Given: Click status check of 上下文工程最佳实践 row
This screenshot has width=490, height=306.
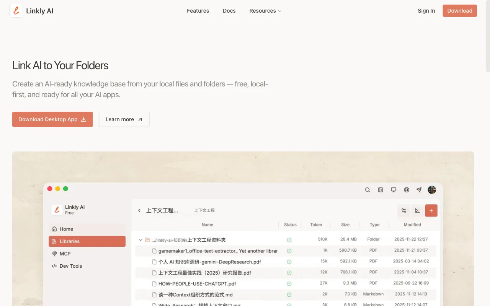Looking at the screenshot, I should (x=289, y=273).
